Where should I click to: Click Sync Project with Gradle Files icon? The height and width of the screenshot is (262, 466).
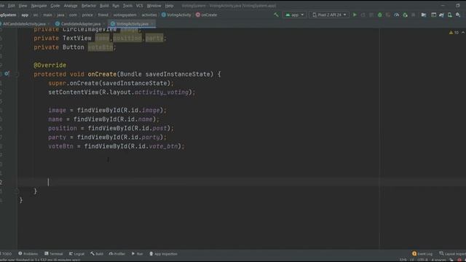tap(442, 15)
